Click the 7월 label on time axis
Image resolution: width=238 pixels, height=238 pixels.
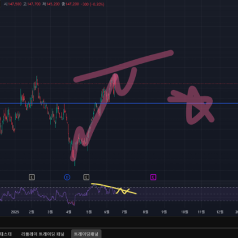pyautogui.click(x=124, y=212)
